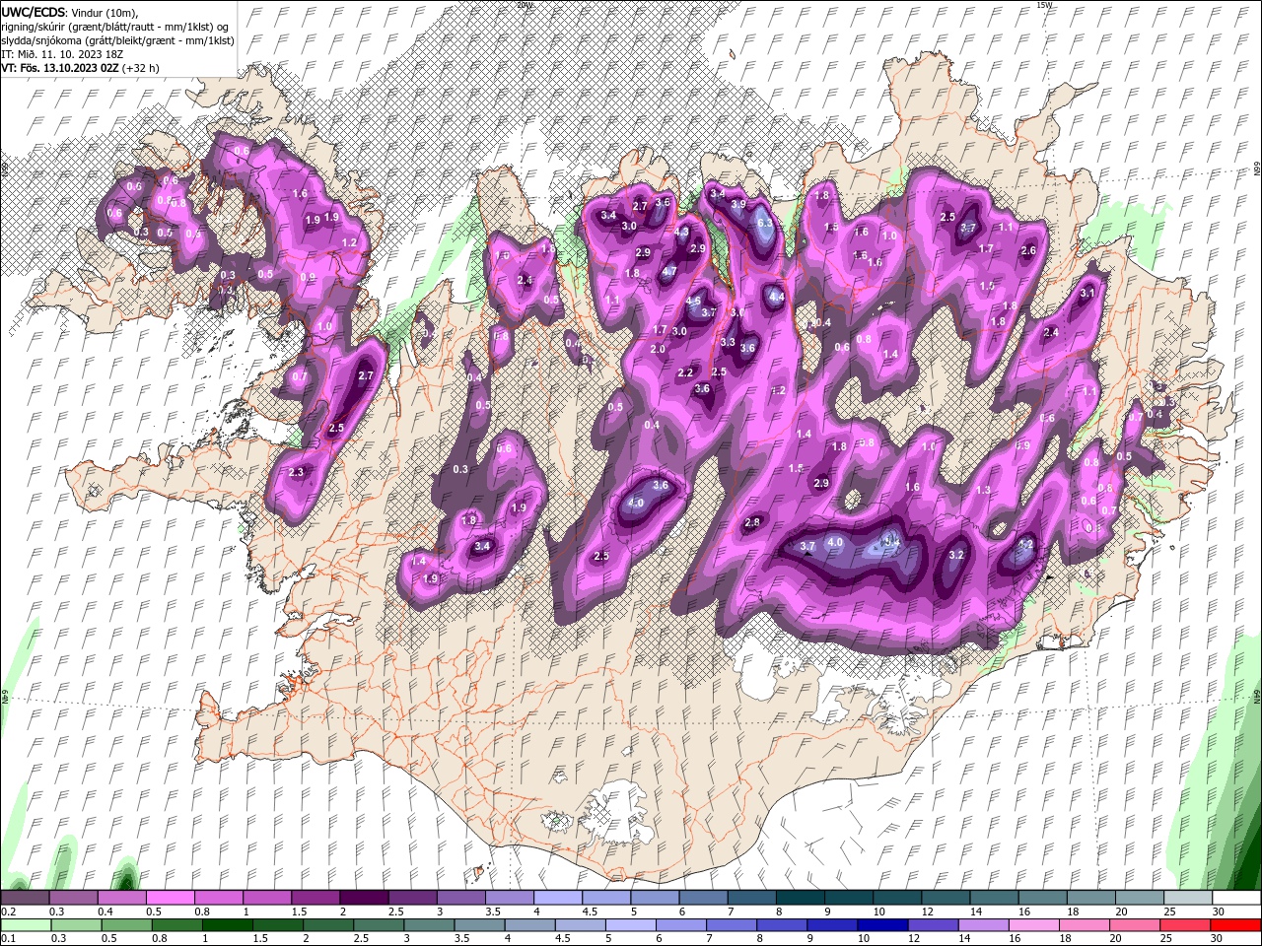Image resolution: width=1262 pixels, height=946 pixels.
Task: Click the 4.4 snowfall value on map
Action: (776, 297)
